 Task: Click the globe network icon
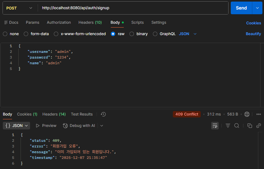247,114
